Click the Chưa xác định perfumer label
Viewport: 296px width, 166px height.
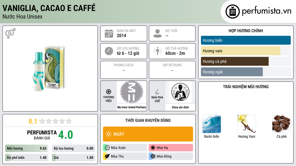click(x=180, y=107)
